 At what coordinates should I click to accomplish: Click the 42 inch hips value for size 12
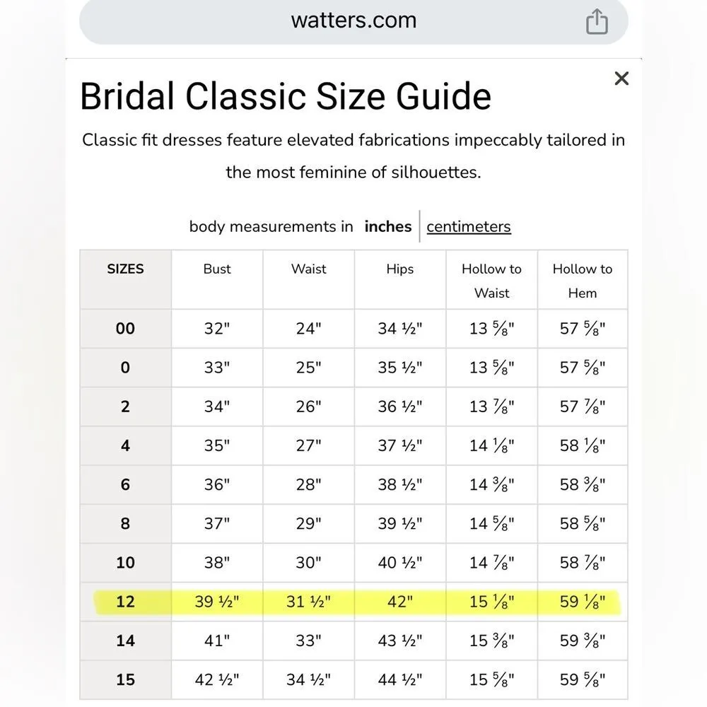point(399,602)
